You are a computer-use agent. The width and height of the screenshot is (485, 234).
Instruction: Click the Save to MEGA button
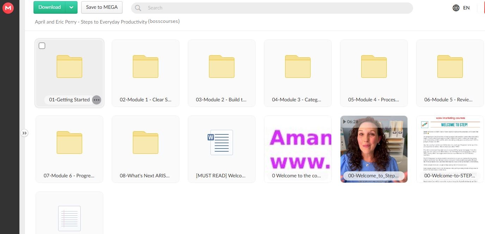pyautogui.click(x=102, y=7)
